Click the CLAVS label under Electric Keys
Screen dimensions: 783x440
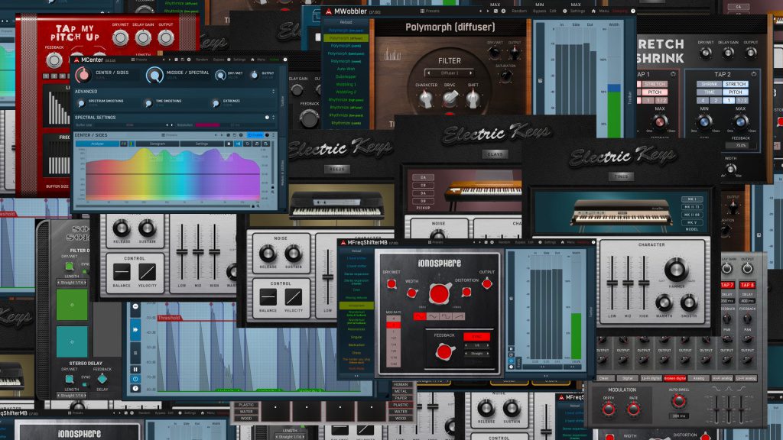495,154
